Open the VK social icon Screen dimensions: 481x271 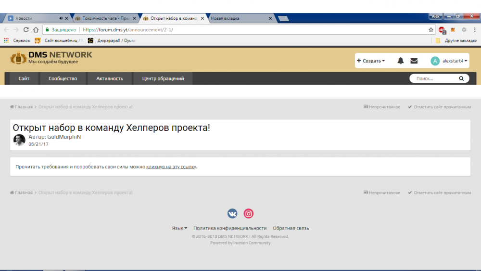[x=232, y=213]
